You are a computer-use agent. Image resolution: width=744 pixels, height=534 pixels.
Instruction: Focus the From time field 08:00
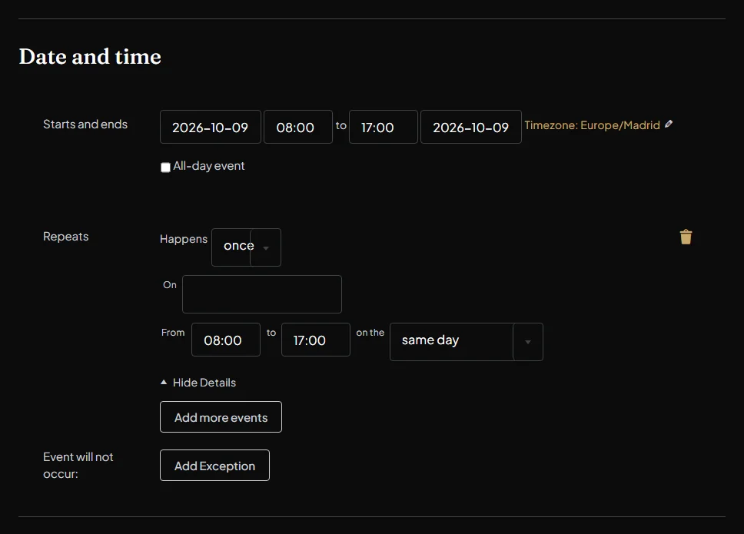click(226, 340)
